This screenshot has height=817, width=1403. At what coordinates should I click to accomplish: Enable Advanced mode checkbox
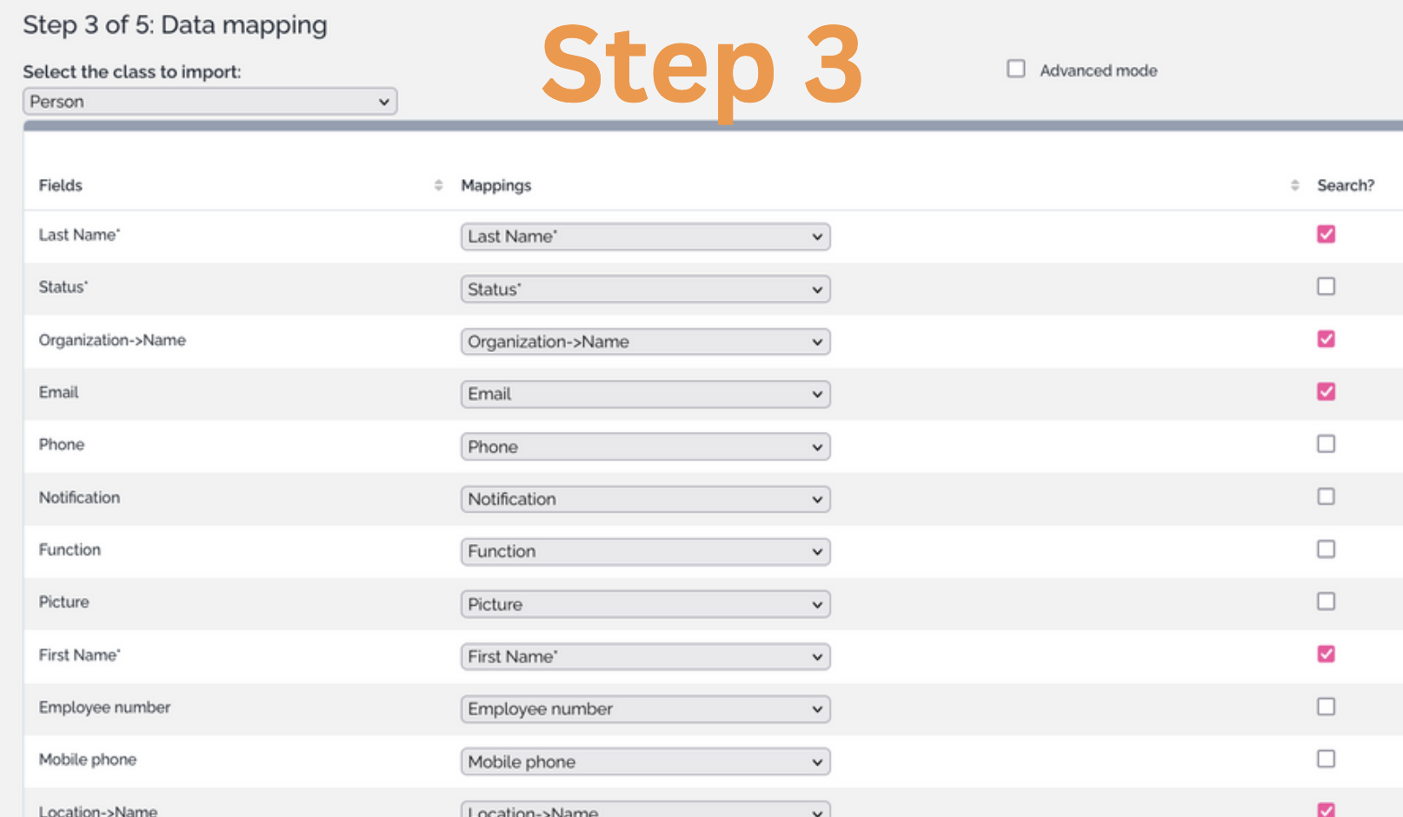tap(1016, 69)
